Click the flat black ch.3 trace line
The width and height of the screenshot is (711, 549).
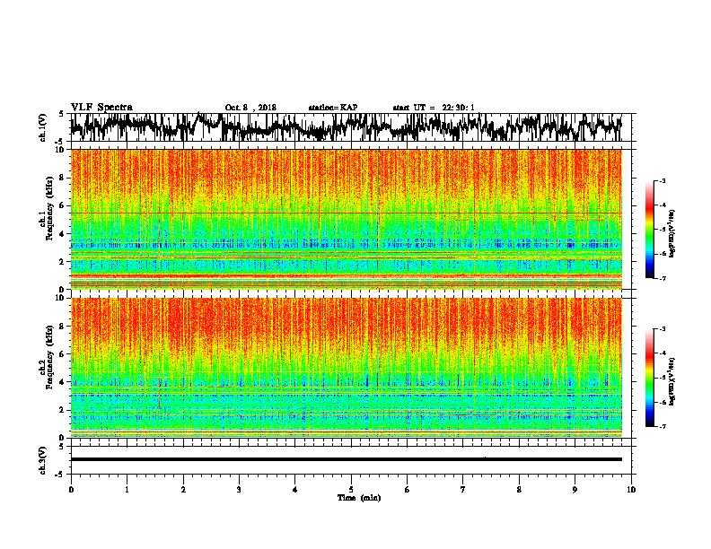346,459
